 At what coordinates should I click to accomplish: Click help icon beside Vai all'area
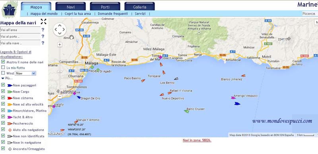(x=43, y=30)
